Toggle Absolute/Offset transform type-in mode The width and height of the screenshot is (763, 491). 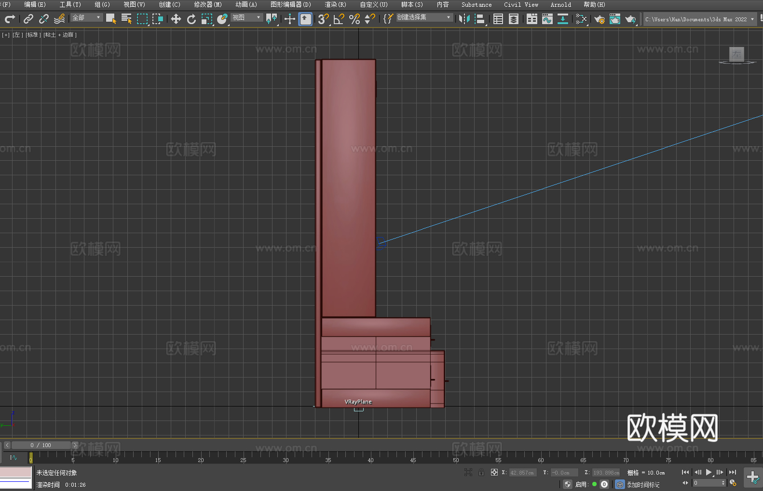tap(494, 472)
